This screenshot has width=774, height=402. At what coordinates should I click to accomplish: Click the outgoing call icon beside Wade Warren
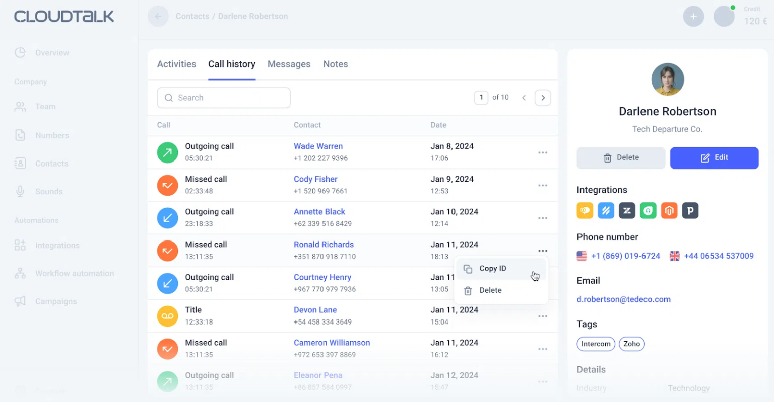(167, 152)
